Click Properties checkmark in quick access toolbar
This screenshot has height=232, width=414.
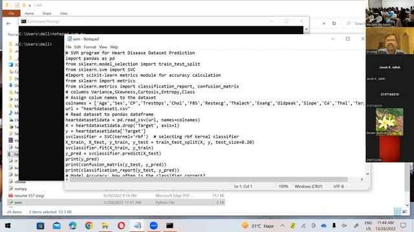tap(17, 5)
